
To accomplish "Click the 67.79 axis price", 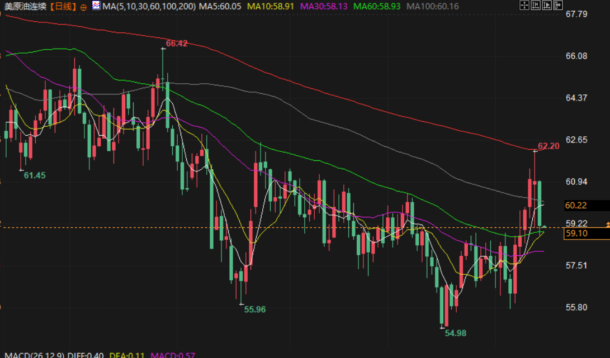I will 576,14.
